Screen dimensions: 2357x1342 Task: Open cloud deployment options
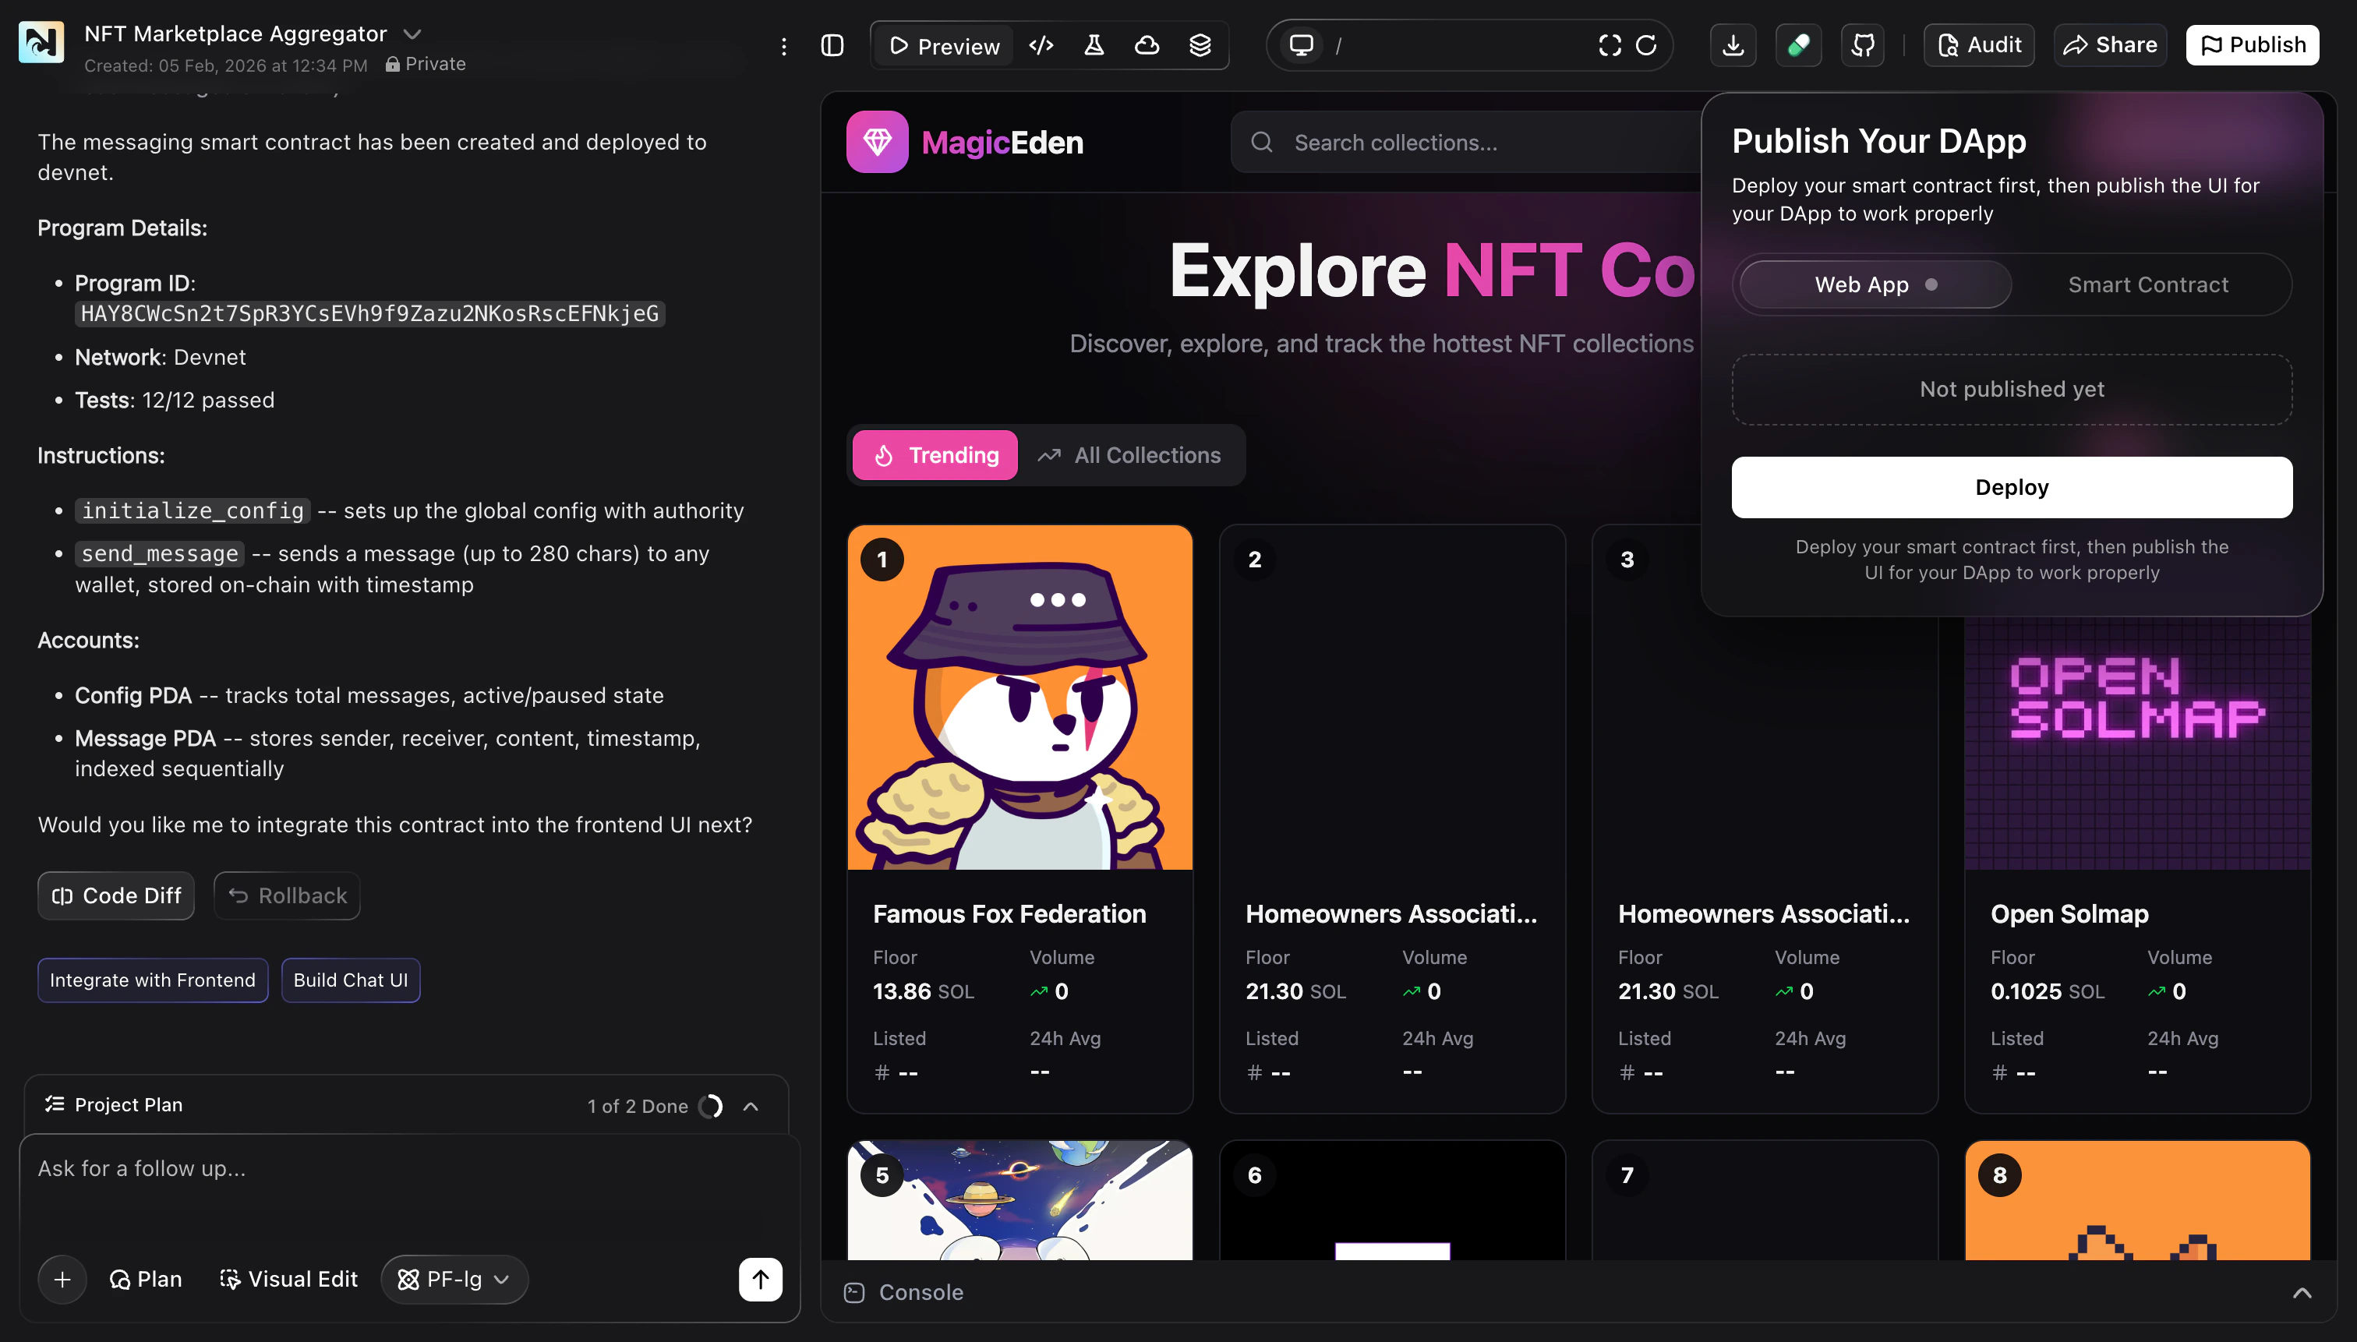(1146, 44)
